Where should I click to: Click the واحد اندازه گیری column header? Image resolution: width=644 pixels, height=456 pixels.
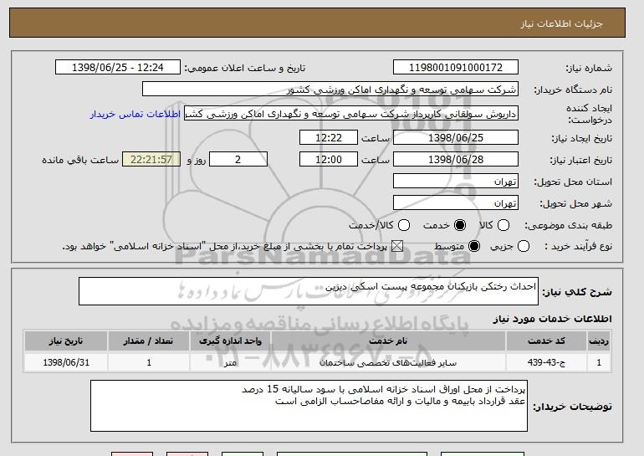(230, 341)
